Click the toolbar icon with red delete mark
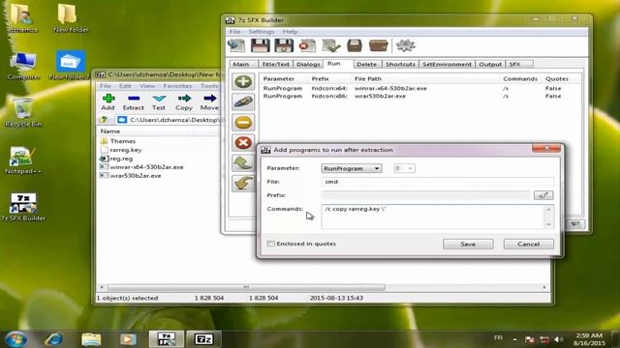This screenshot has height=348, width=620. point(307,45)
